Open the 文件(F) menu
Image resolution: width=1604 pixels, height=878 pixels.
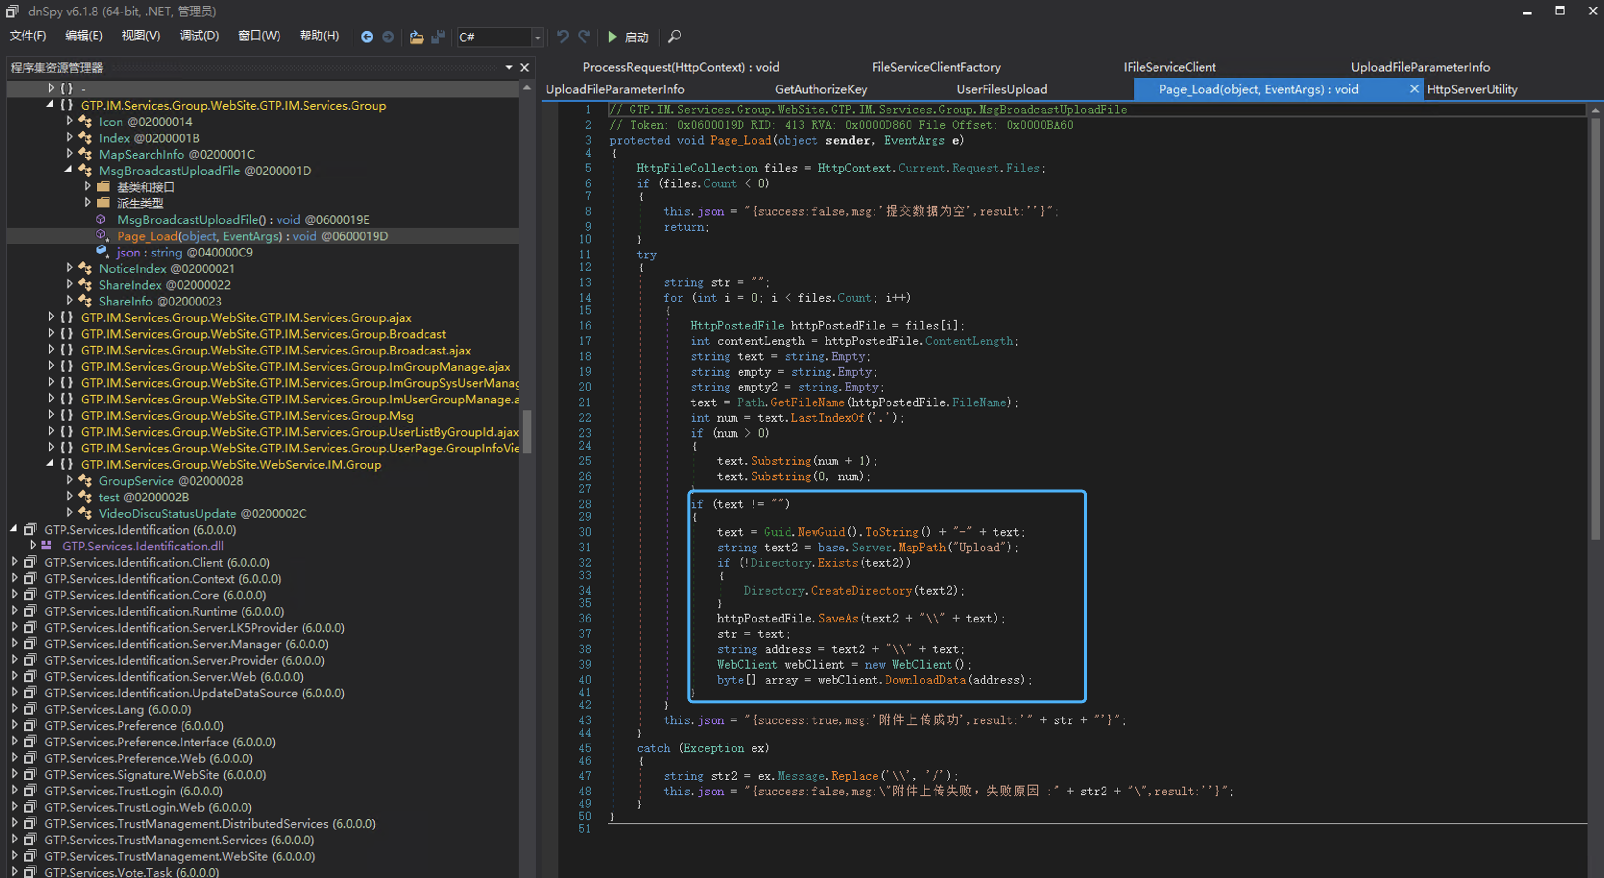[x=28, y=36]
